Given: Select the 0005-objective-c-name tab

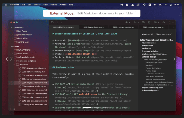Looking at the screenshot, I should point(64,27).
